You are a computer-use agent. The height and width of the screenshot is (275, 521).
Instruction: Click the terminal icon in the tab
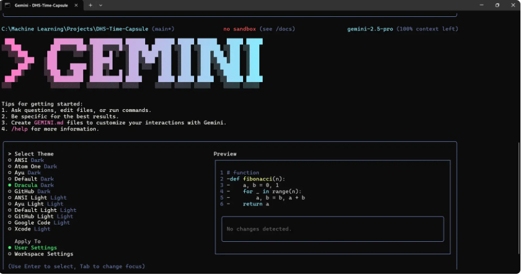tap(7, 5)
